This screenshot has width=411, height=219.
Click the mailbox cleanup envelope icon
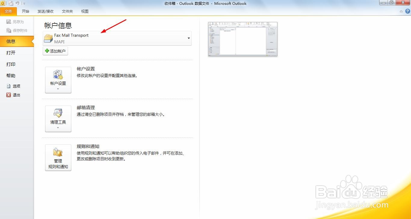[x=58, y=113]
